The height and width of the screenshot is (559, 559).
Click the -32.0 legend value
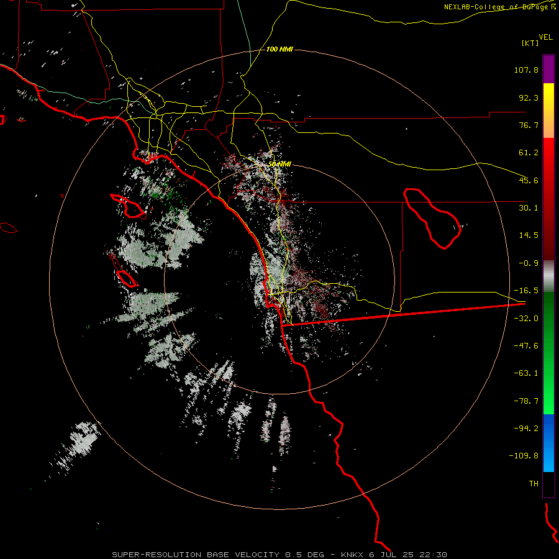[x=526, y=319]
